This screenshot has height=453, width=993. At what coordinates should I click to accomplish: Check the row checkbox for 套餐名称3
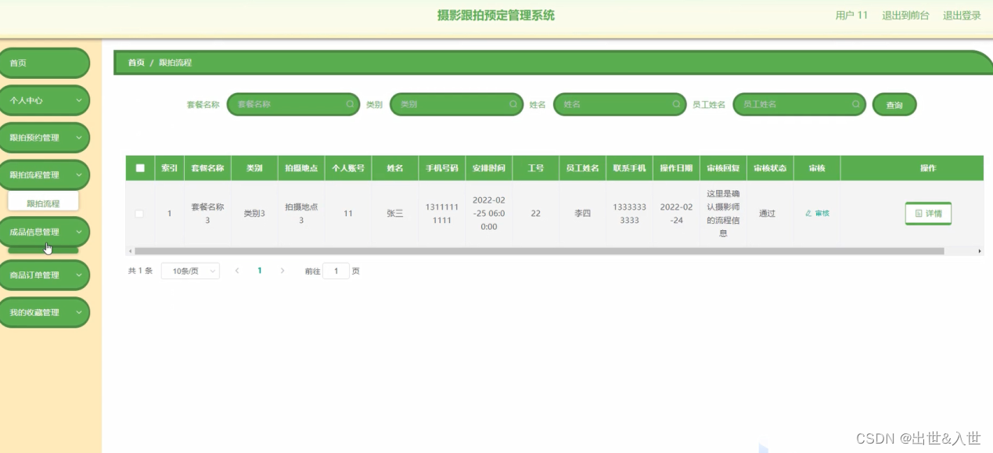point(139,214)
